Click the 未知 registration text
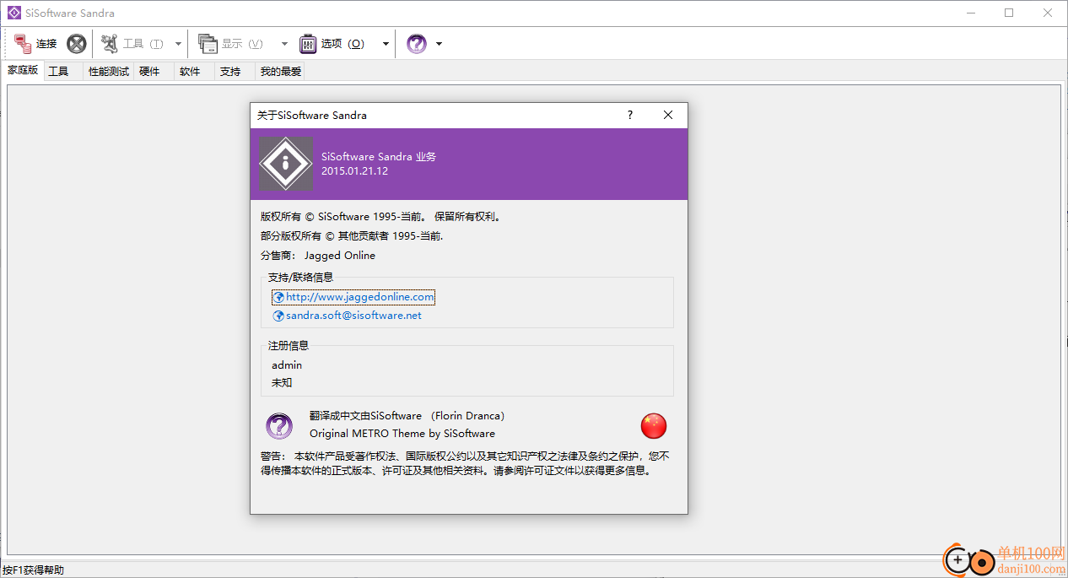The width and height of the screenshot is (1068, 578). [282, 382]
